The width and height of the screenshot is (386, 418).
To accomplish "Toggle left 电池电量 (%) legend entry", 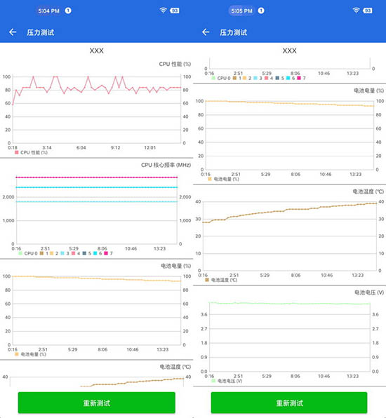I will click(x=30, y=354).
